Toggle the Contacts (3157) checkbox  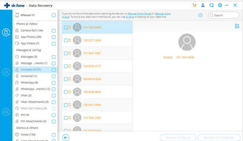click(54, 70)
